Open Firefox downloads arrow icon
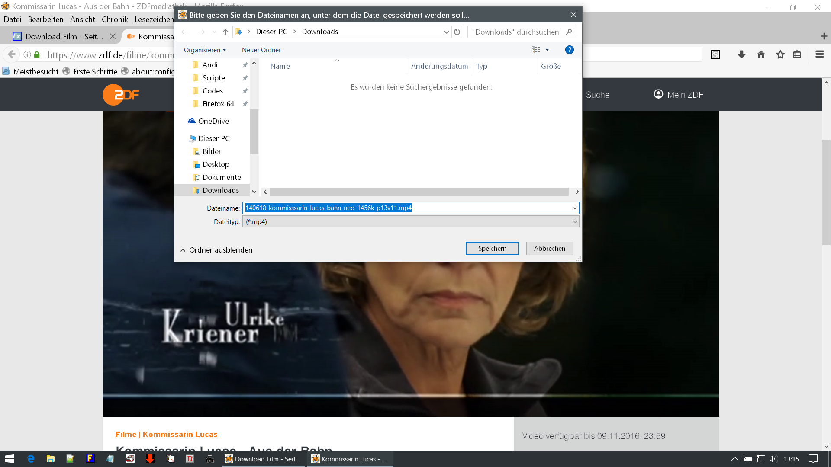Screen dimensions: 831x467 [x=741, y=54]
